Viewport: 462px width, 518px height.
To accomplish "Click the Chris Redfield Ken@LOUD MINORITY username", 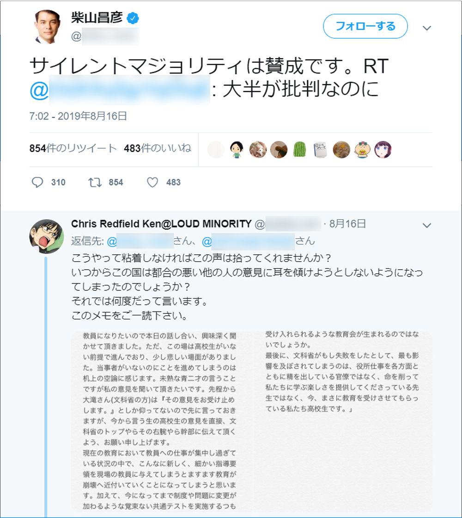I will click(x=161, y=224).
